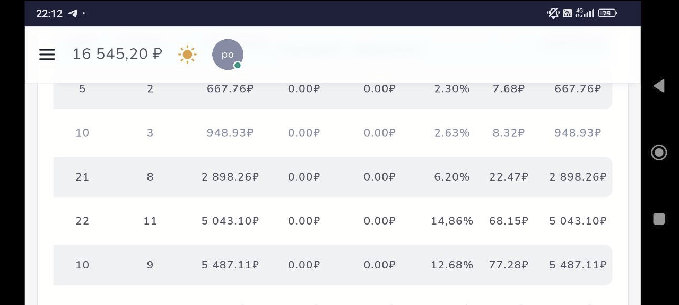Tap the battery indicator showing 79
This screenshot has height=305, width=679.
607,13
